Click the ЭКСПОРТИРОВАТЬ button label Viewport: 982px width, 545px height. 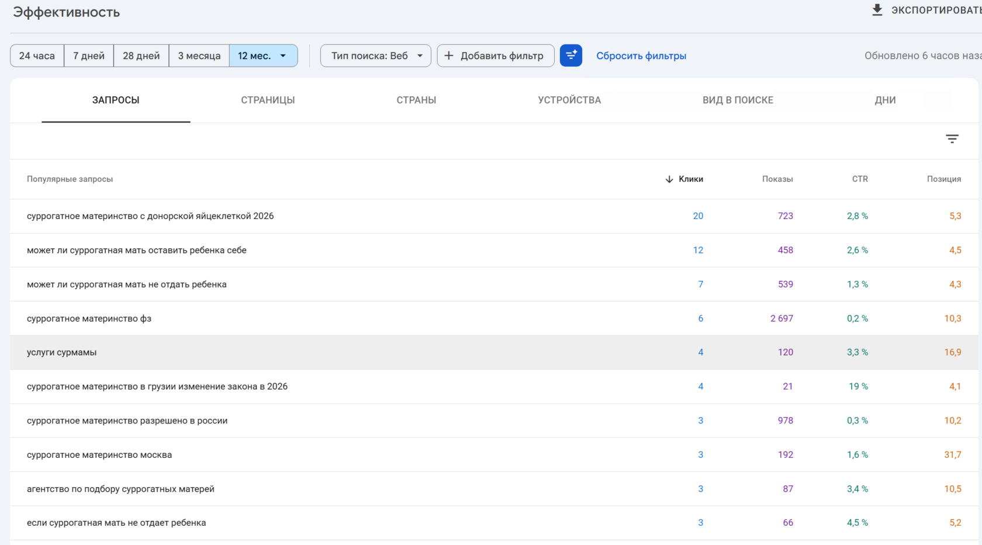click(936, 11)
